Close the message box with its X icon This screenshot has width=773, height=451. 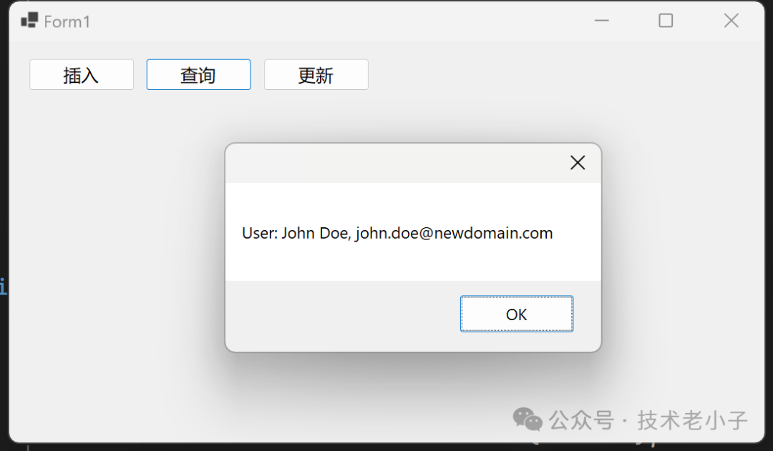point(578,162)
